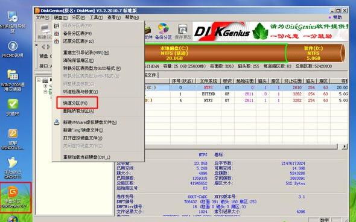Click 新建VMWare虚拟硬盘文件 menu entry
Image resolution: width=356 pixels, height=222 pixels.
(90, 122)
